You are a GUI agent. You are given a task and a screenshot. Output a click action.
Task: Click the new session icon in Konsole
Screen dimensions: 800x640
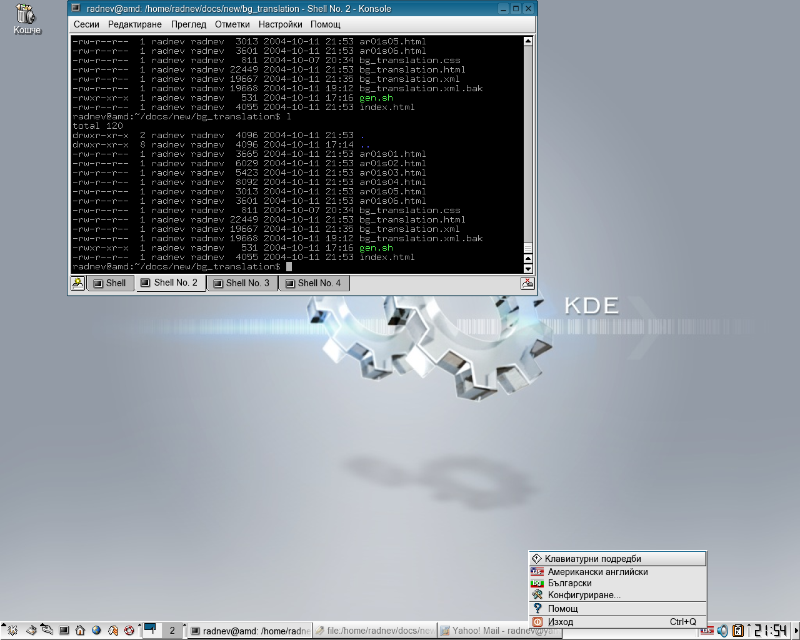tap(77, 283)
